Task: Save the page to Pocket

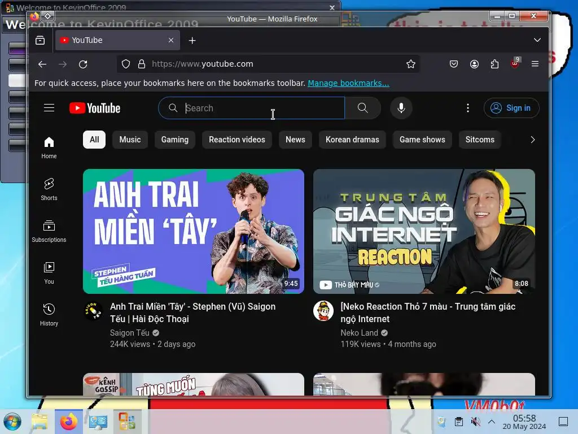Action: [x=454, y=64]
